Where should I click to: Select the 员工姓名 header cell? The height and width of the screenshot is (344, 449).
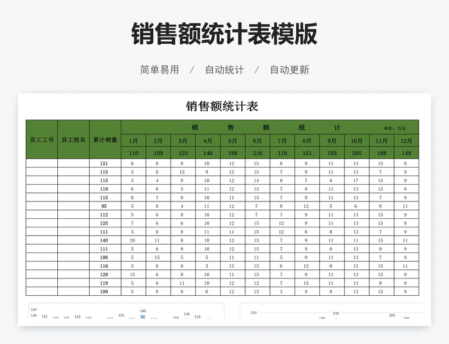[x=74, y=140]
